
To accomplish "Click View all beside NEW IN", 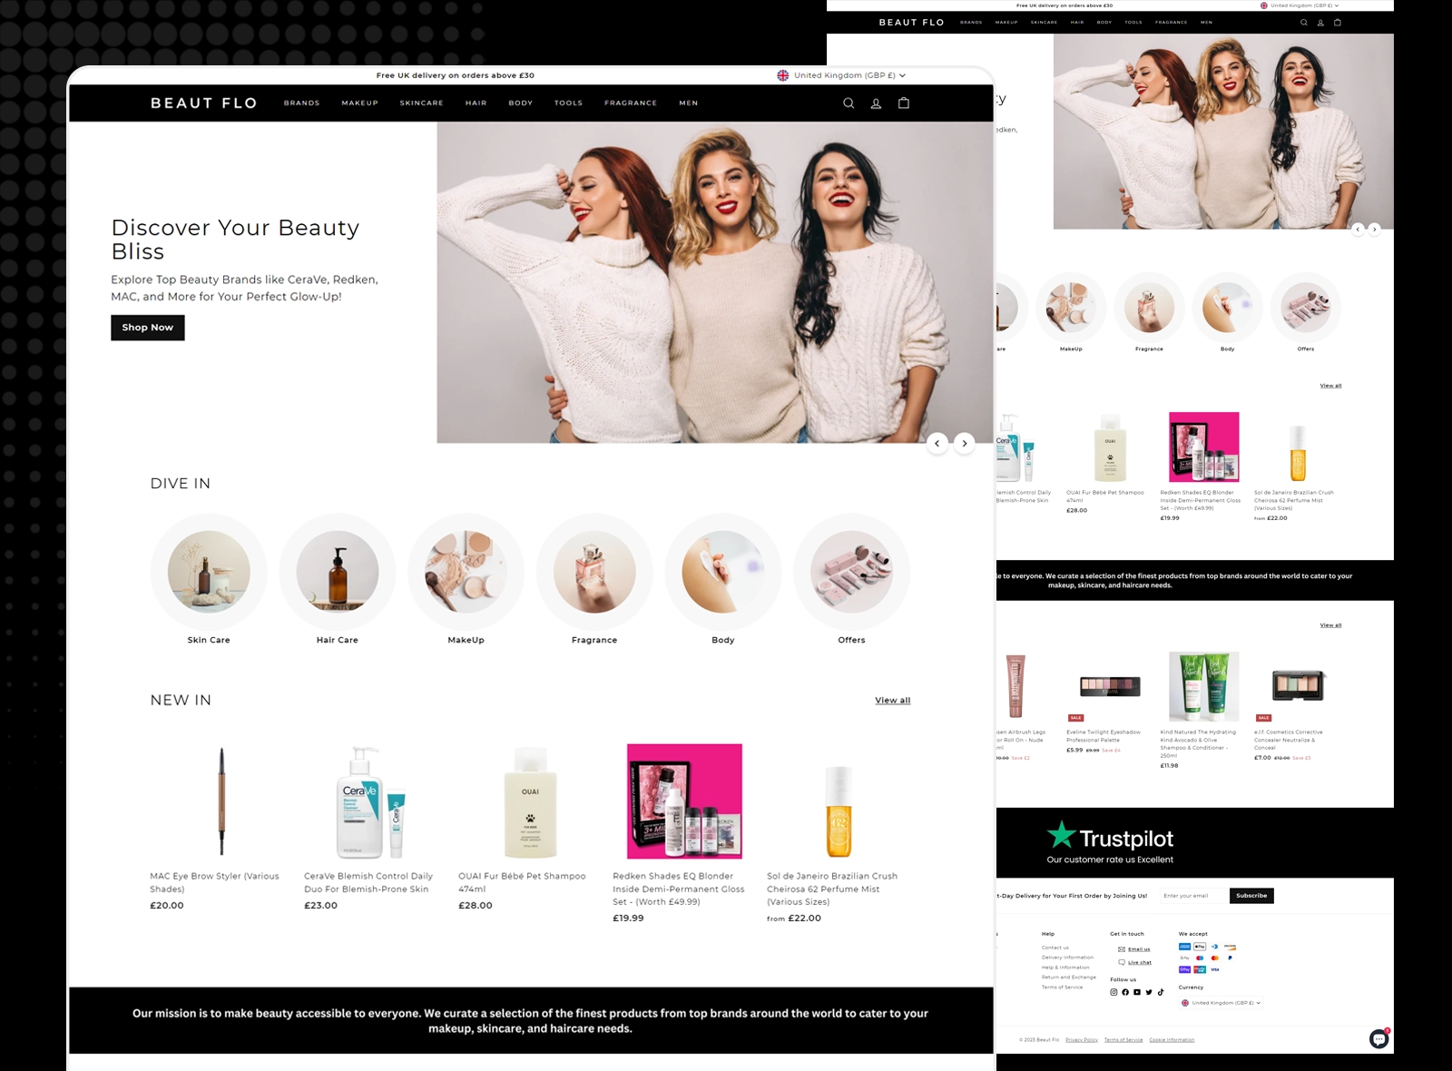I will click(x=893, y=701).
